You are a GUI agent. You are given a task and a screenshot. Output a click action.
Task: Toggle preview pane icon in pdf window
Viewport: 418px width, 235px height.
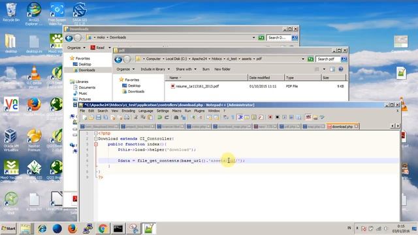pyautogui.click(x=332, y=69)
